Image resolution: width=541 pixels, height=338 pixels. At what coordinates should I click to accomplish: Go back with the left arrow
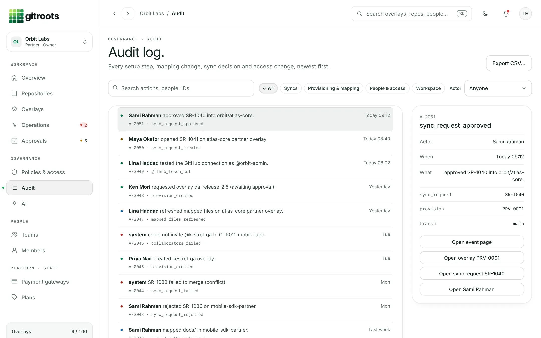[x=115, y=14]
